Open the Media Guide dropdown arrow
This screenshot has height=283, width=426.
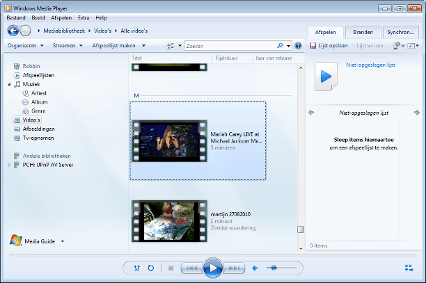tap(63, 241)
